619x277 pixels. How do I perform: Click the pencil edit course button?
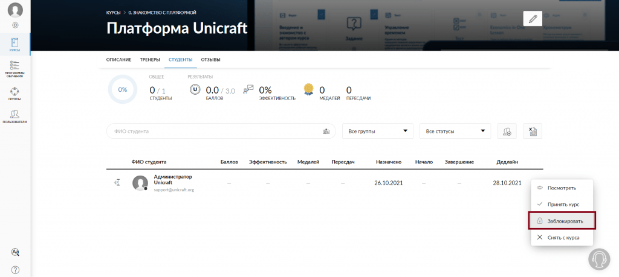(x=533, y=19)
